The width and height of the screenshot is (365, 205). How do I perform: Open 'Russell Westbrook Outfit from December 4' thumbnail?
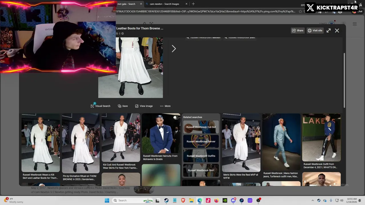(x=321, y=138)
